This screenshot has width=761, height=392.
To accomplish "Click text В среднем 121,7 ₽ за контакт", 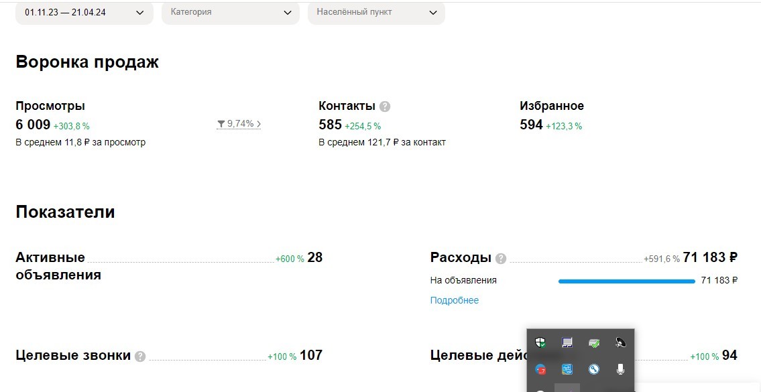I will (382, 143).
